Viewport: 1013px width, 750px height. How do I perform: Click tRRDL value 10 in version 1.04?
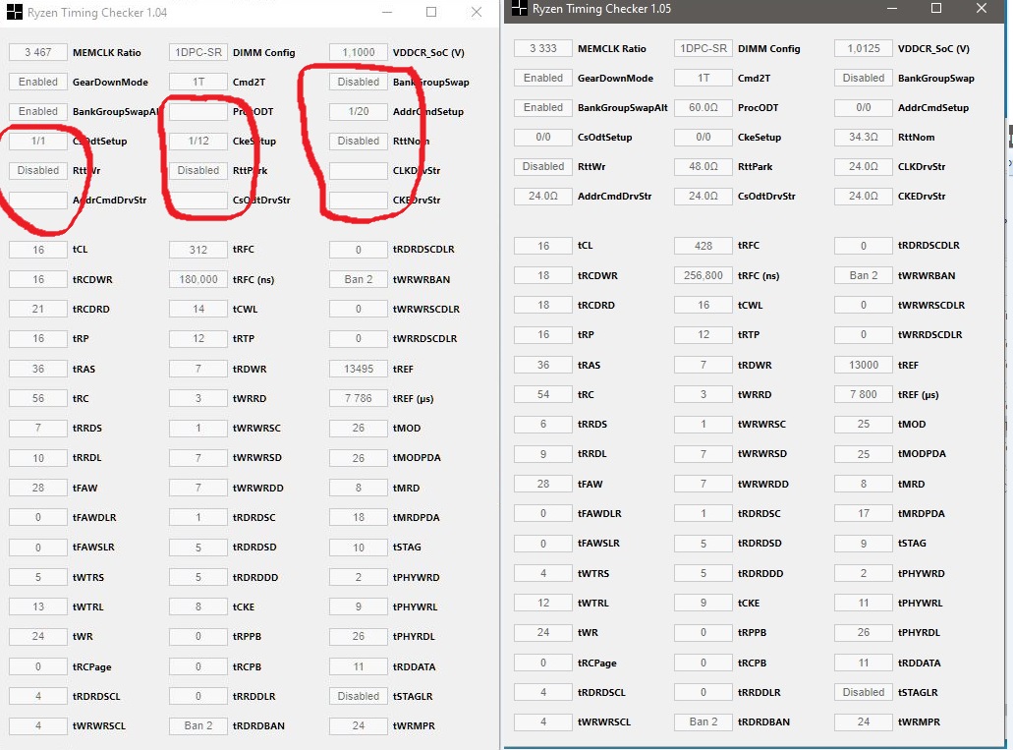38,458
